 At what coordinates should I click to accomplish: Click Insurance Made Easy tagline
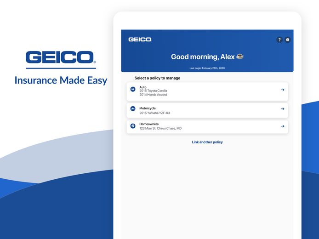[61, 80]
